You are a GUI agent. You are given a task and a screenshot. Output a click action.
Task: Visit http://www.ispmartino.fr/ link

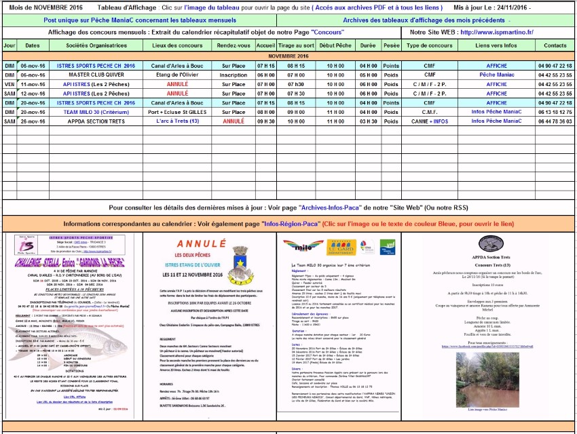click(x=497, y=33)
